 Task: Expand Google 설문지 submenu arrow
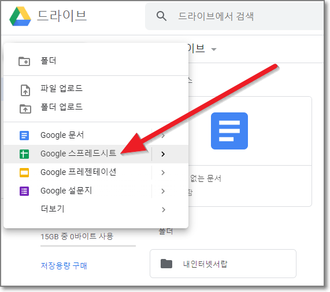coord(163,191)
